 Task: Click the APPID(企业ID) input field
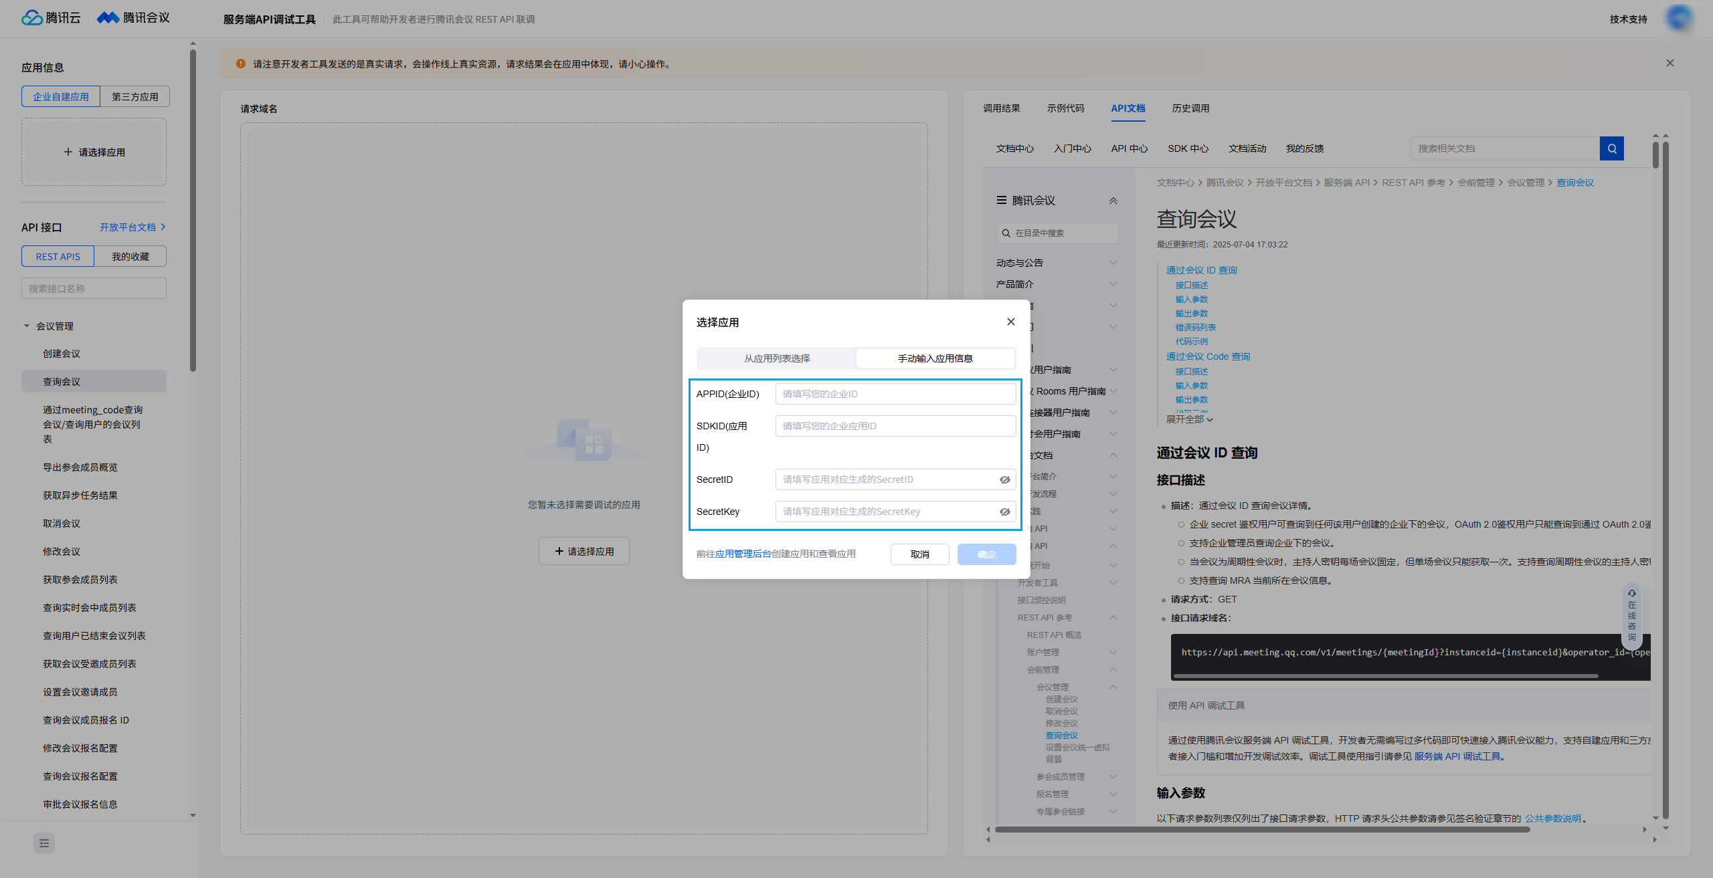tap(895, 394)
